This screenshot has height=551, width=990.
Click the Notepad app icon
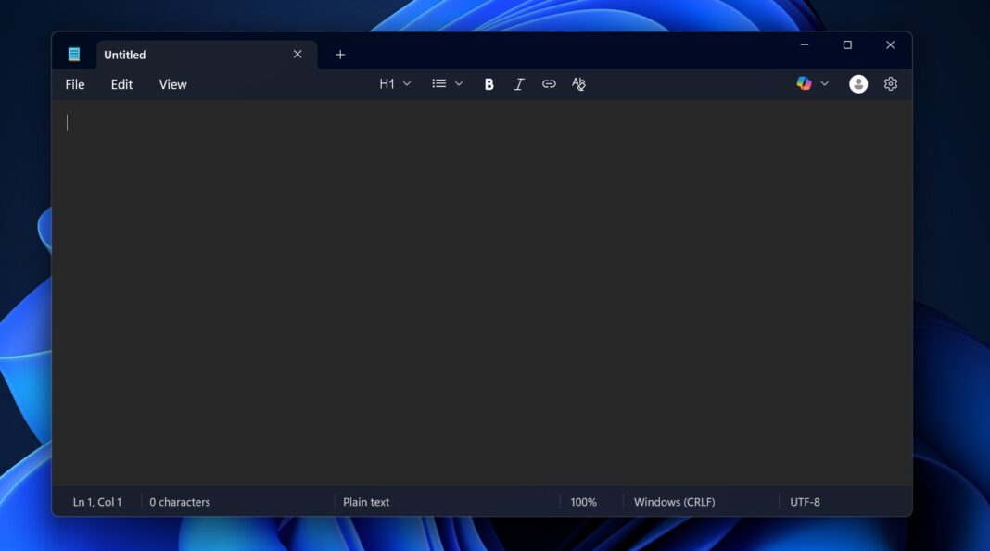click(74, 54)
